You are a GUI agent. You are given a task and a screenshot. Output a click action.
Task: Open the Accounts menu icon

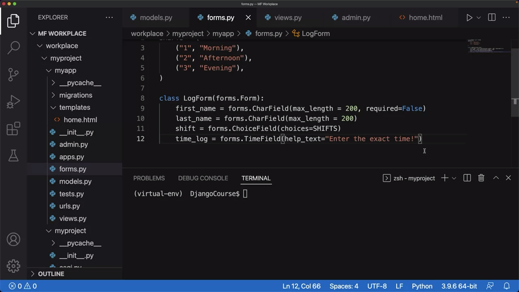(13, 240)
